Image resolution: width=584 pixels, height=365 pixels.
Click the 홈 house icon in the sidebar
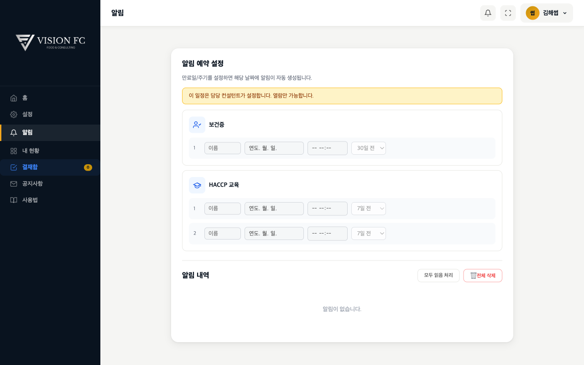tap(14, 98)
